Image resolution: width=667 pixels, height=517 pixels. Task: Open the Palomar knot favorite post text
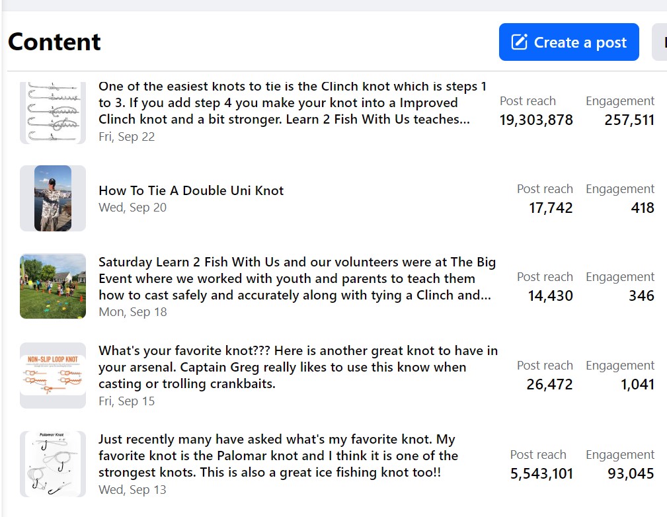tap(278, 456)
